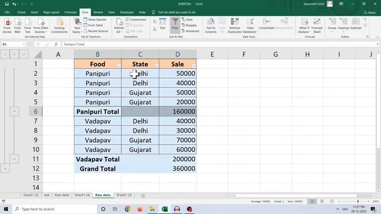Open From Other Sources menu
Image resolution: width=381 pixels, height=214 pixels.
click(40, 26)
